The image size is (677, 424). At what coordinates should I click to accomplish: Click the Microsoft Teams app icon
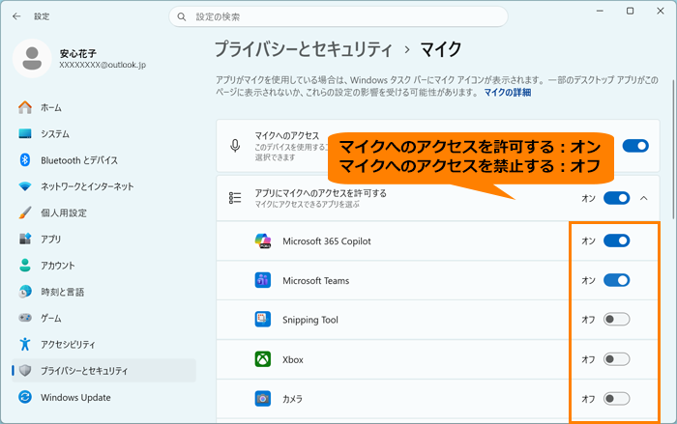click(x=262, y=280)
